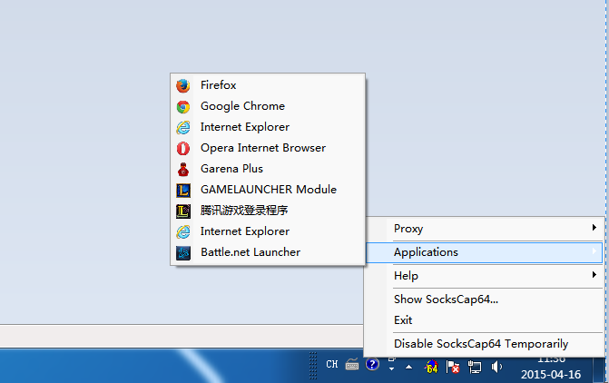The height and width of the screenshot is (383, 609).
Task: Open the second Internet Explorer entry
Action: pos(268,231)
